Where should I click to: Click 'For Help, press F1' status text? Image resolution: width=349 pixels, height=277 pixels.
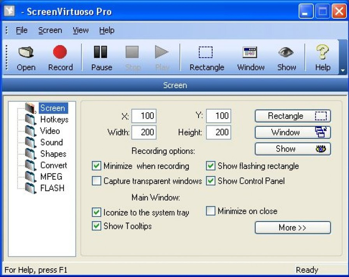click(x=36, y=270)
